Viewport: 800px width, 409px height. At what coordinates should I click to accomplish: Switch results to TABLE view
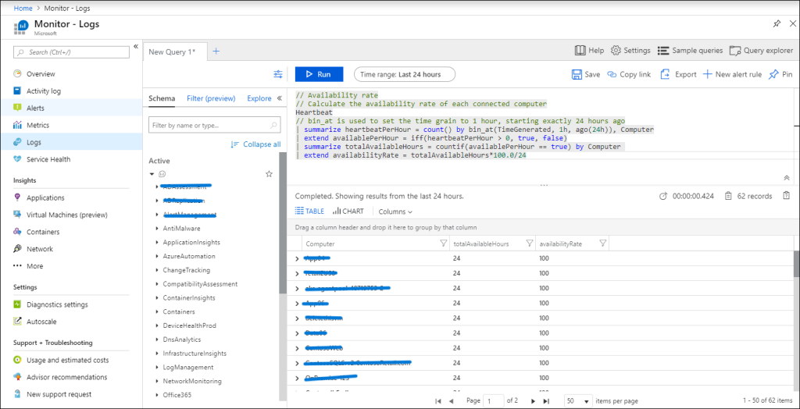pos(309,211)
